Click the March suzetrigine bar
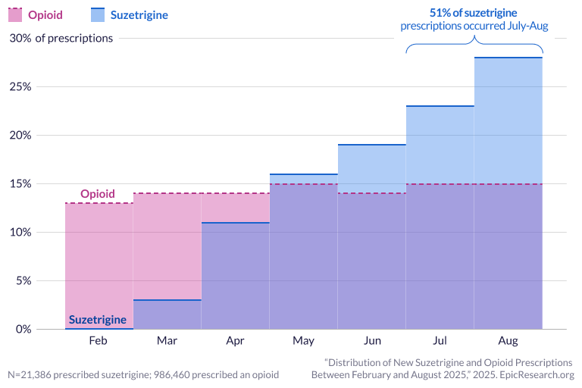 pos(167,314)
